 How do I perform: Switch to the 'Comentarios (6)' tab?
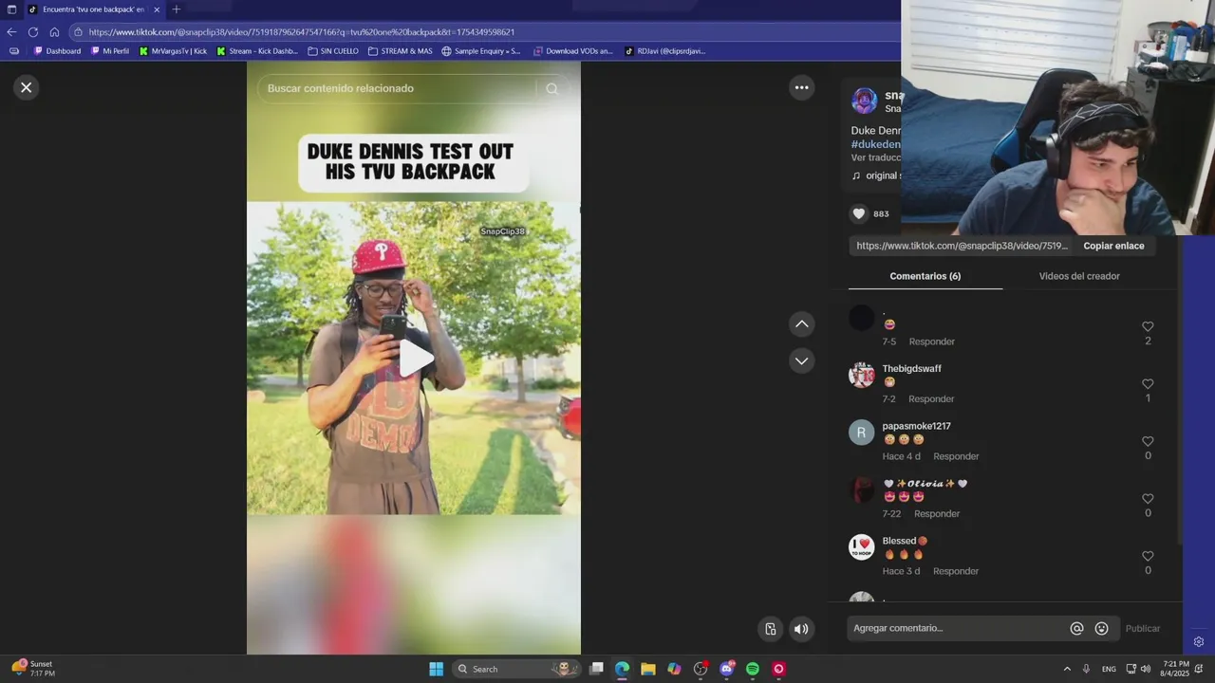click(x=925, y=276)
